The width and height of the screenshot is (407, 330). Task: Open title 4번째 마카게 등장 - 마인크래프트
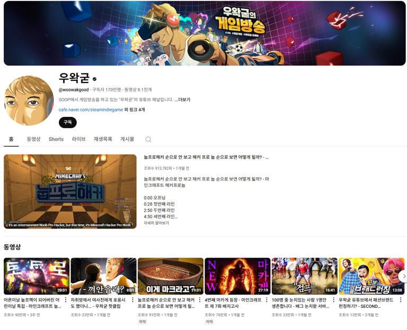click(233, 303)
